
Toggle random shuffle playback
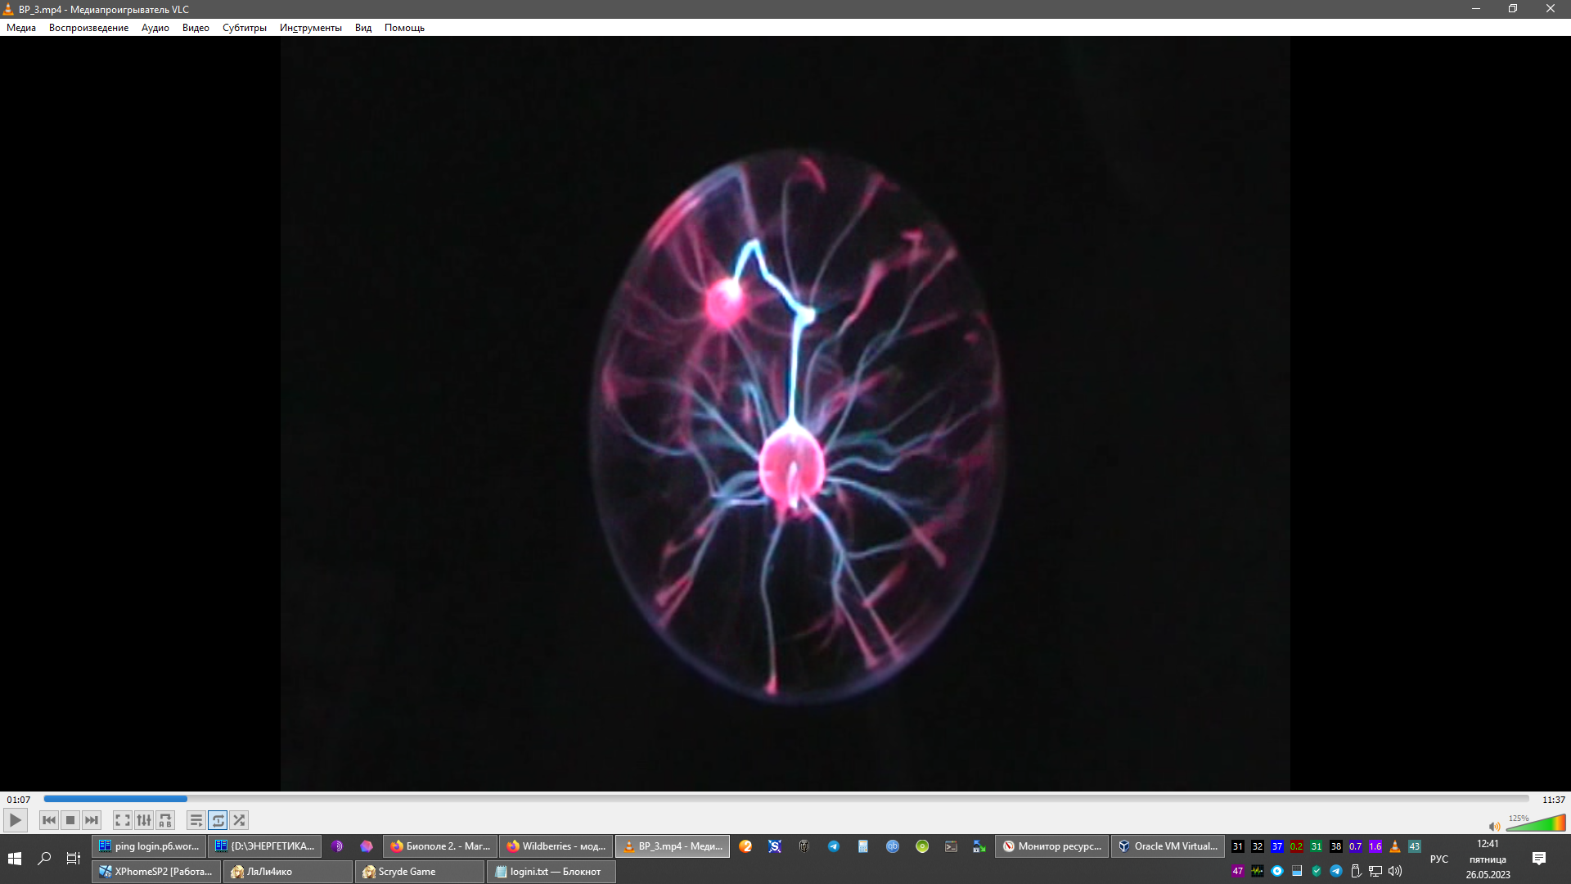tap(239, 820)
